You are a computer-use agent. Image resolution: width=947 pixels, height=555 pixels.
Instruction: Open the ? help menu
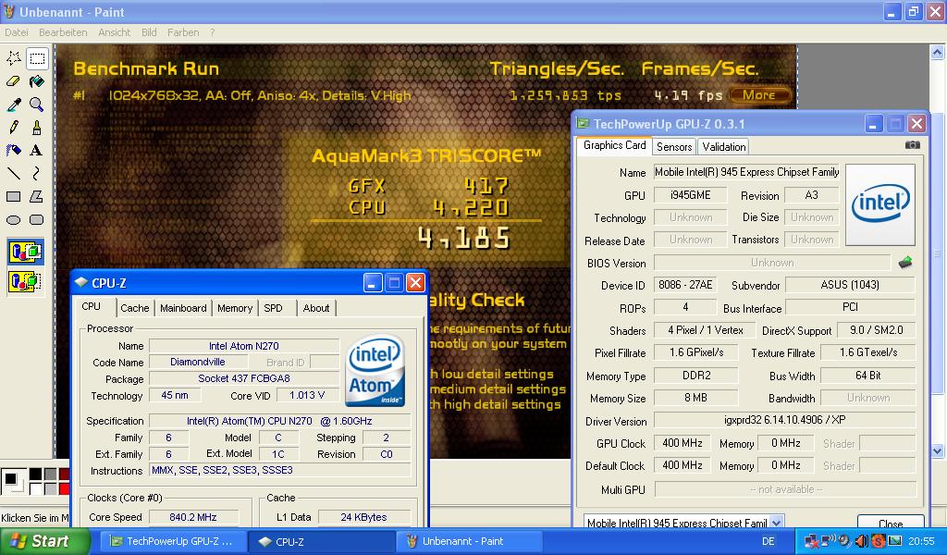[x=212, y=32]
